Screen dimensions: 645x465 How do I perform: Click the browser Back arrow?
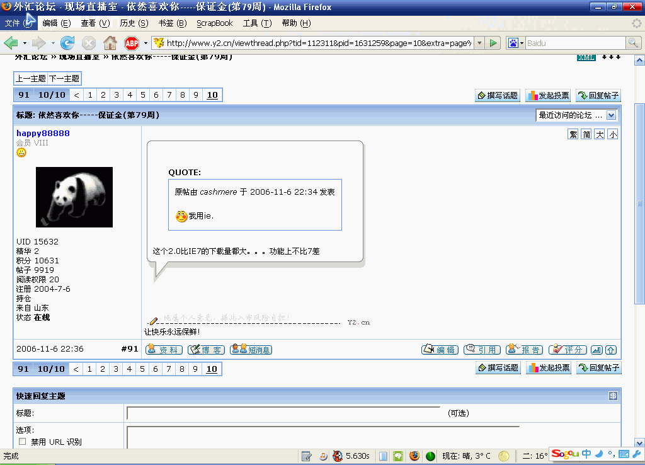pyautogui.click(x=11, y=43)
